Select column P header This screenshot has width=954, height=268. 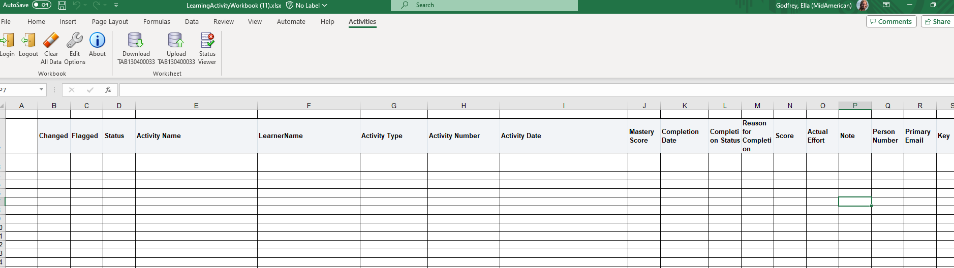pyautogui.click(x=855, y=106)
